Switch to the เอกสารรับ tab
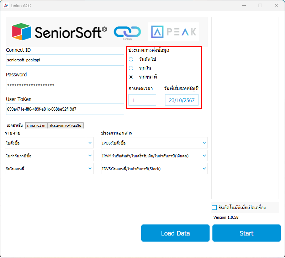Image resolution: width=285 pixels, height=258 pixels. 15,126
